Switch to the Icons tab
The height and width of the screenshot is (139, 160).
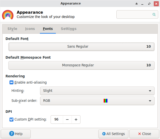[30, 29]
